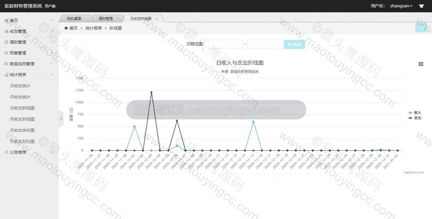Click the 统计报表 chart icon

[x=7, y=75]
